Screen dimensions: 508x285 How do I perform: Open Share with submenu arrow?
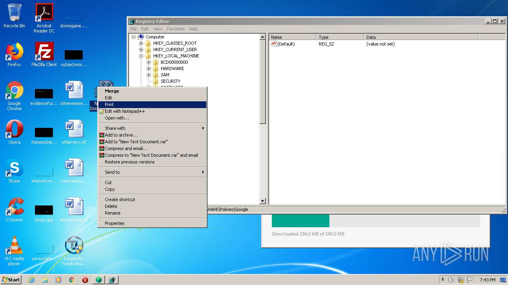pos(203,128)
